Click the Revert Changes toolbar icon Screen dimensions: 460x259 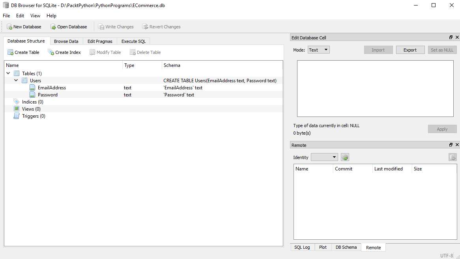click(145, 27)
